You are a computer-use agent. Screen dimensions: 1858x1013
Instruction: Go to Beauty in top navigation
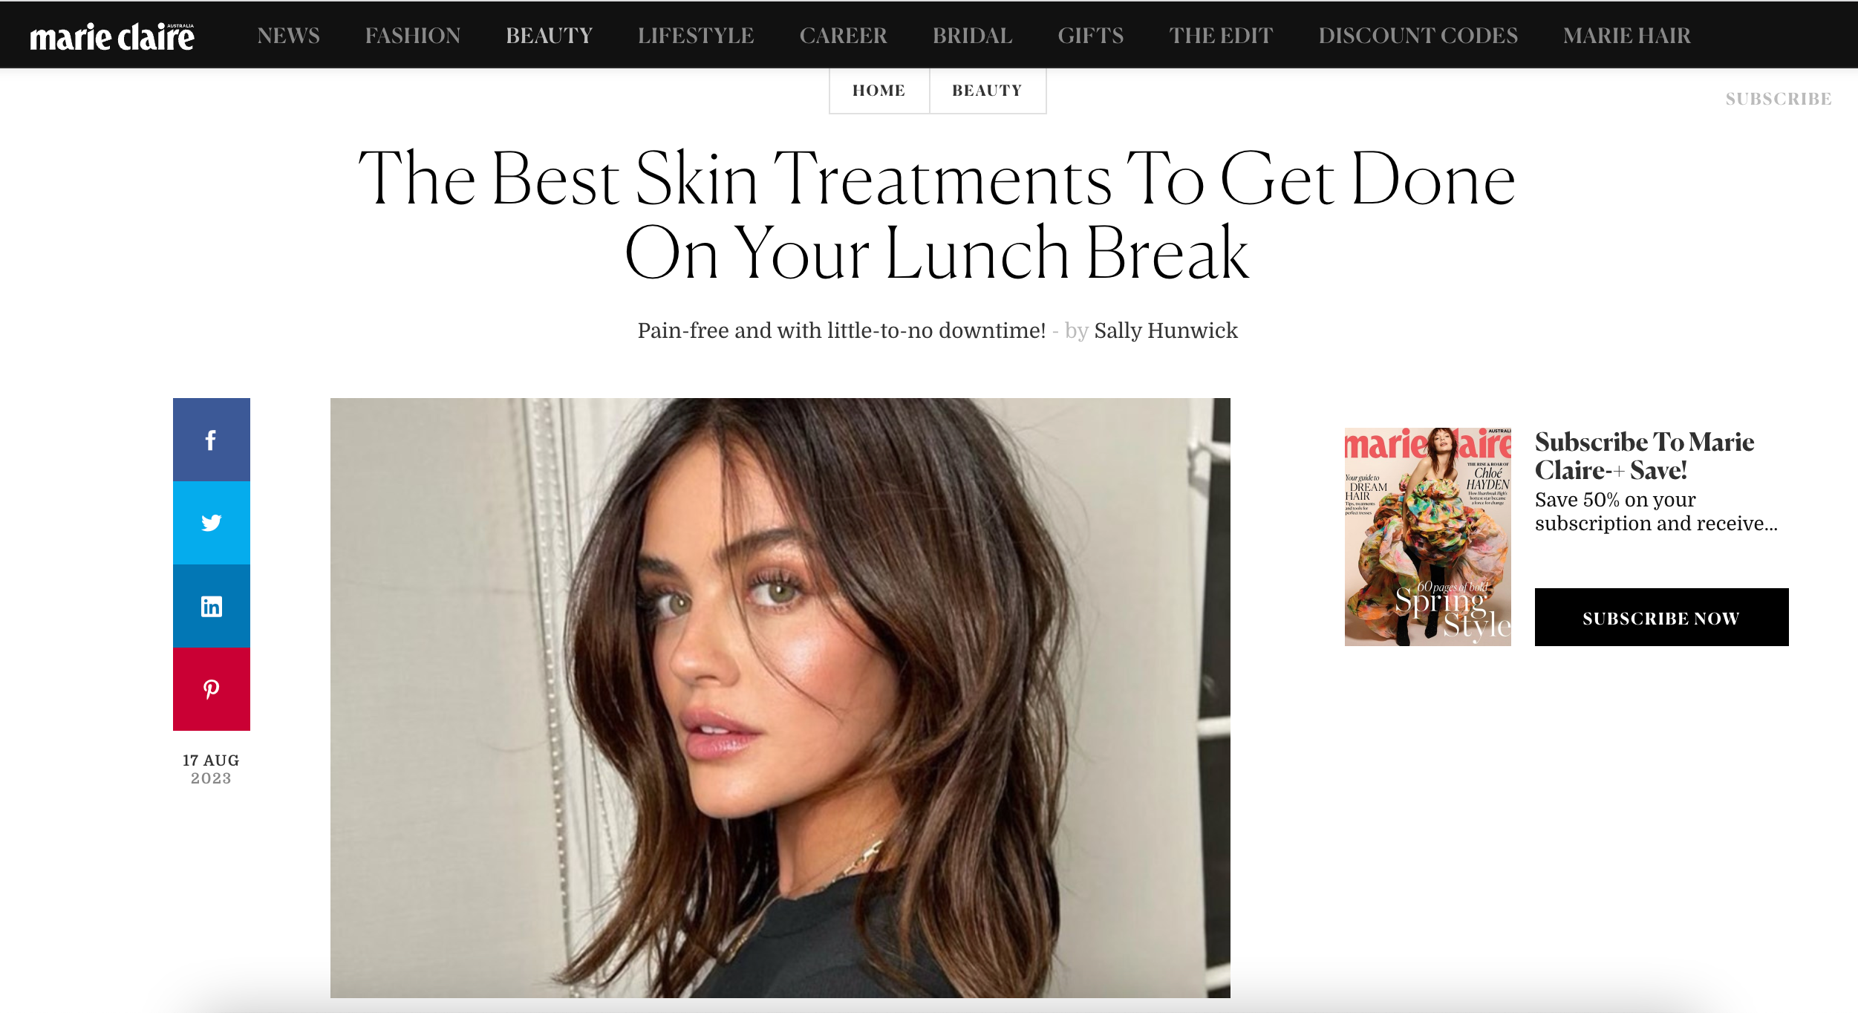pos(549,36)
